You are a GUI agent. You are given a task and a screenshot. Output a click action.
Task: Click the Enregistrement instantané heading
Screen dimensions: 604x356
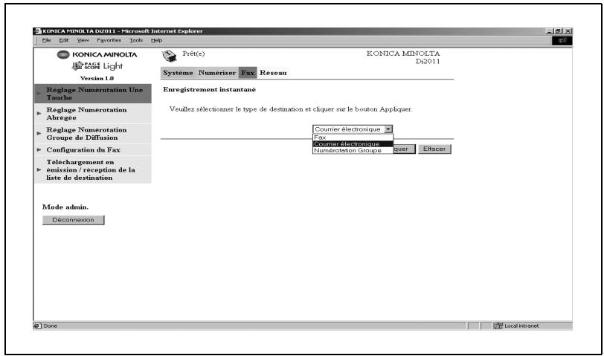pyautogui.click(x=209, y=90)
